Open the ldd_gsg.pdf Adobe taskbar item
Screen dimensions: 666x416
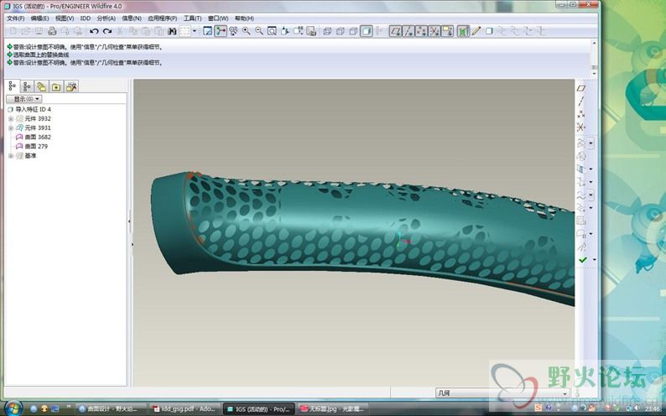coord(185,409)
